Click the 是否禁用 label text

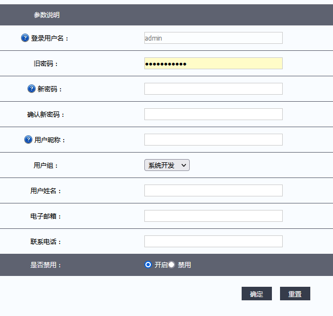pyautogui.click(x=46, y=265)
